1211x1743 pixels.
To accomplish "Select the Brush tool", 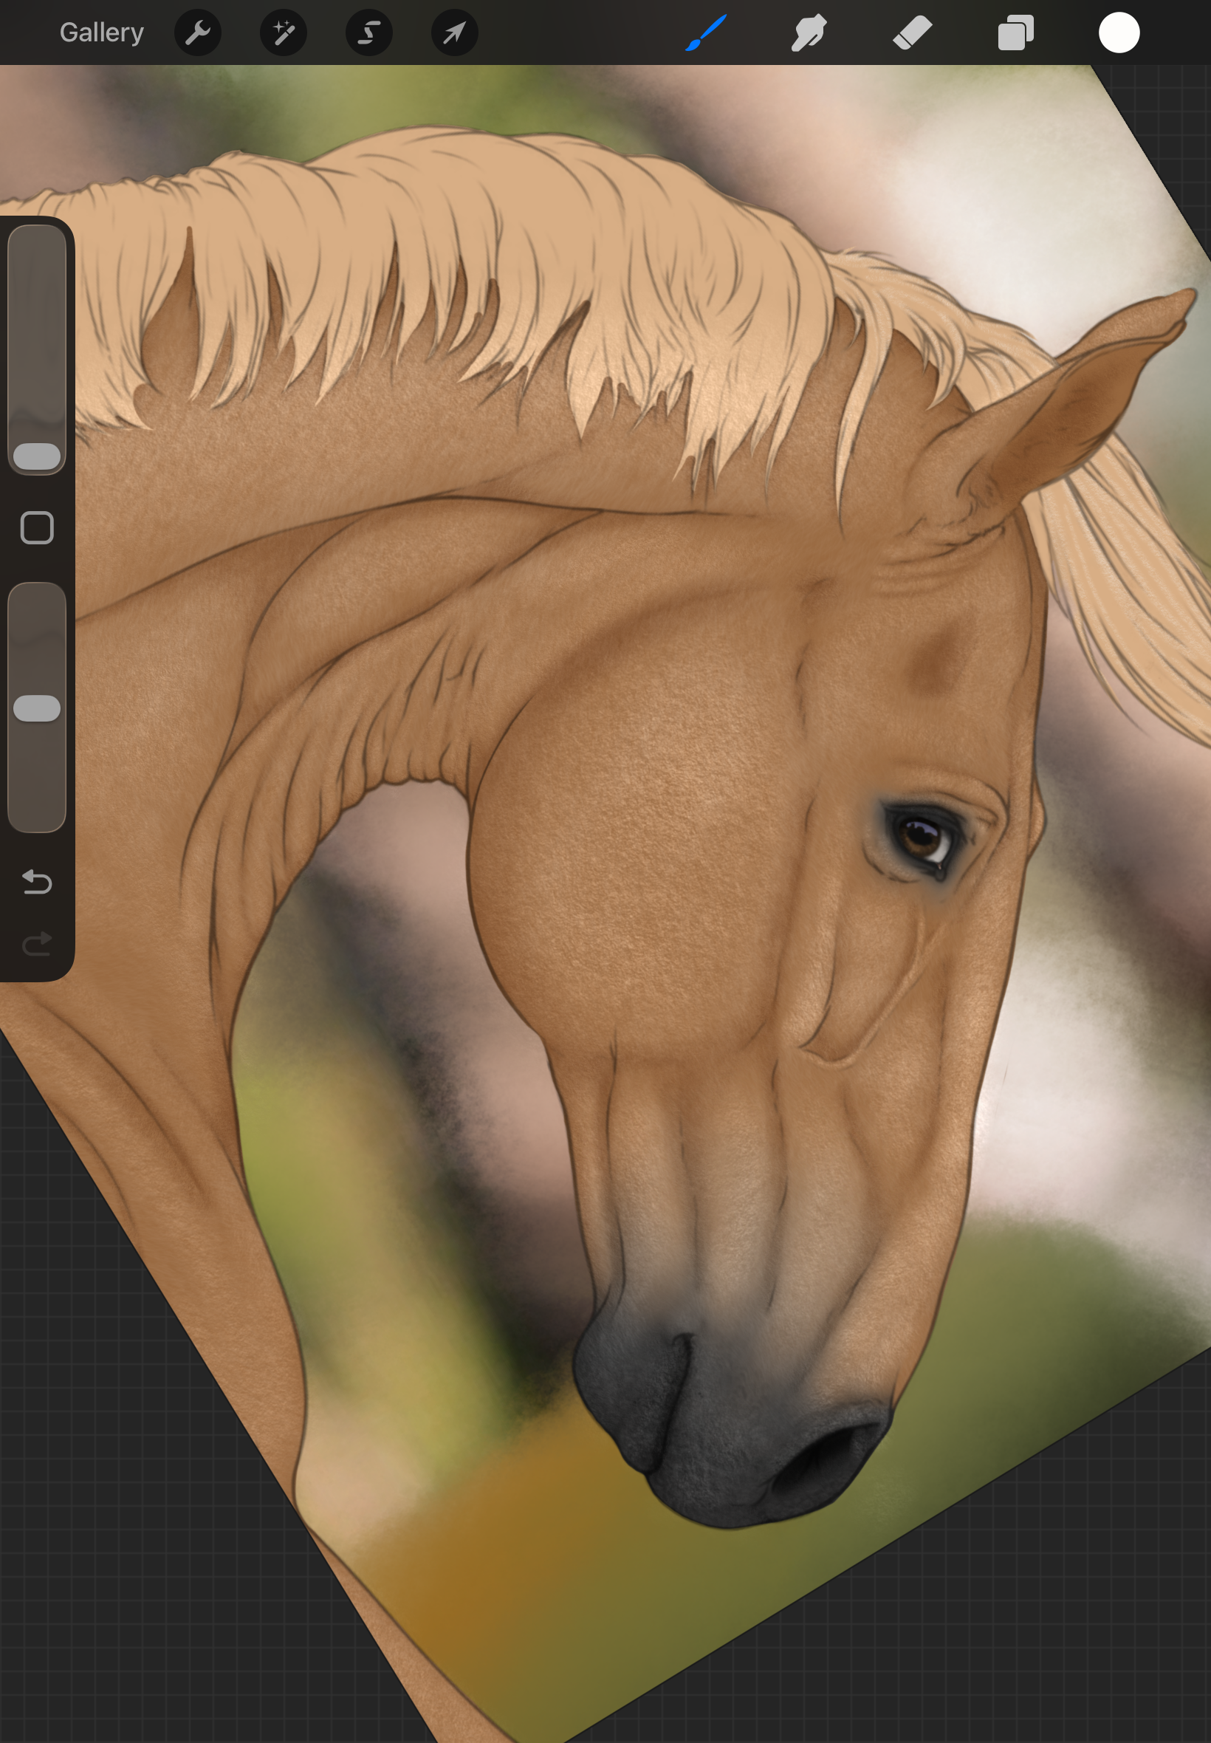I will (706, 32).
